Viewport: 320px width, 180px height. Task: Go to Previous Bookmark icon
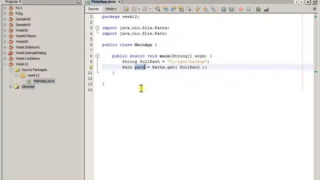(198, 9)
